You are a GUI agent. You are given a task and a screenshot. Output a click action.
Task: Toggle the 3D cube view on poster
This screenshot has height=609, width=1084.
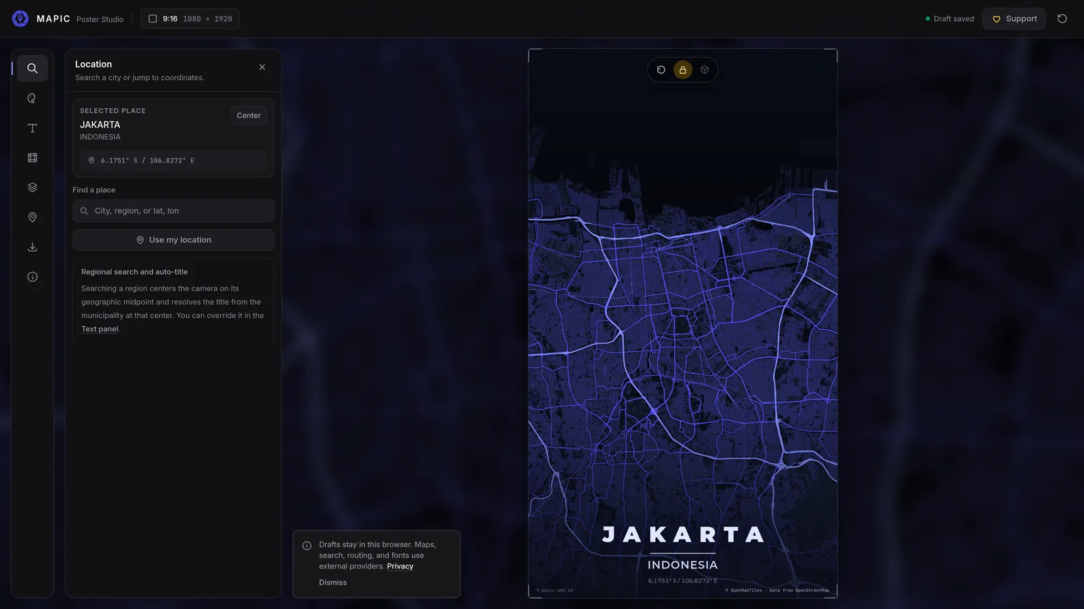pos(705,70)
